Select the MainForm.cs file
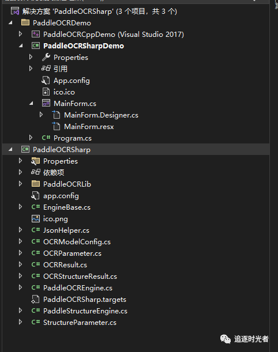The width and height of the screenshot is (278, 352). pos(75,104)
